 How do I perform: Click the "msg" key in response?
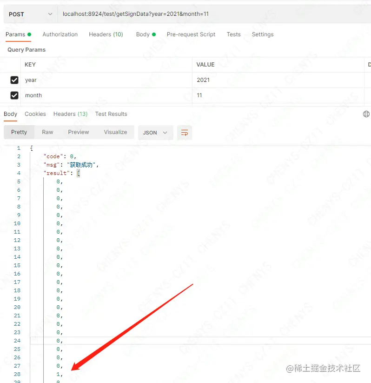[x=52, y=165]
